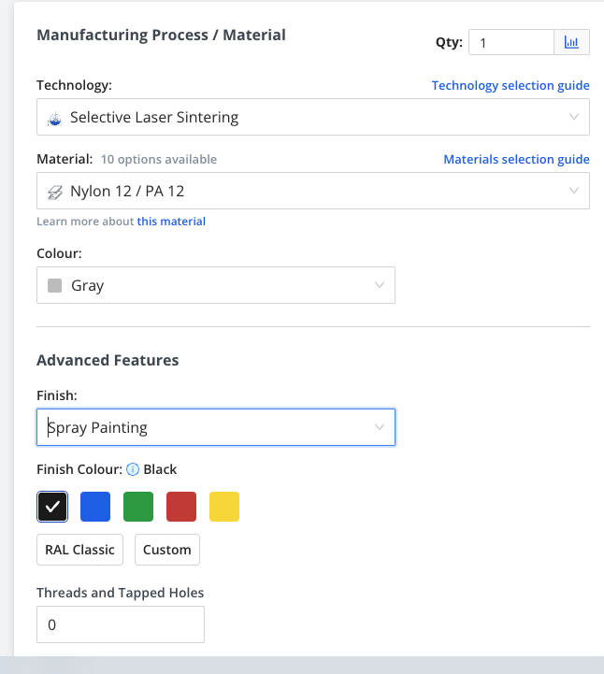This screenshot has width=604, height=674.
Task: Click the Nylon 12 material icon
Action: 55,192
